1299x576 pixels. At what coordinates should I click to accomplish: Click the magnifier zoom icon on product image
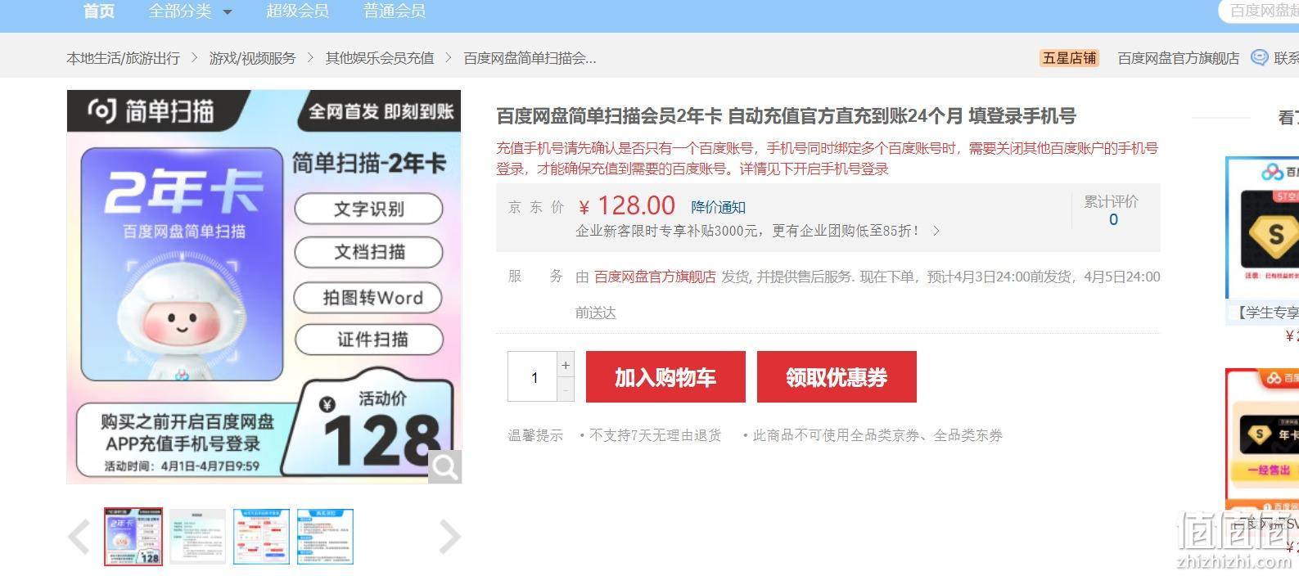[445, 467]
